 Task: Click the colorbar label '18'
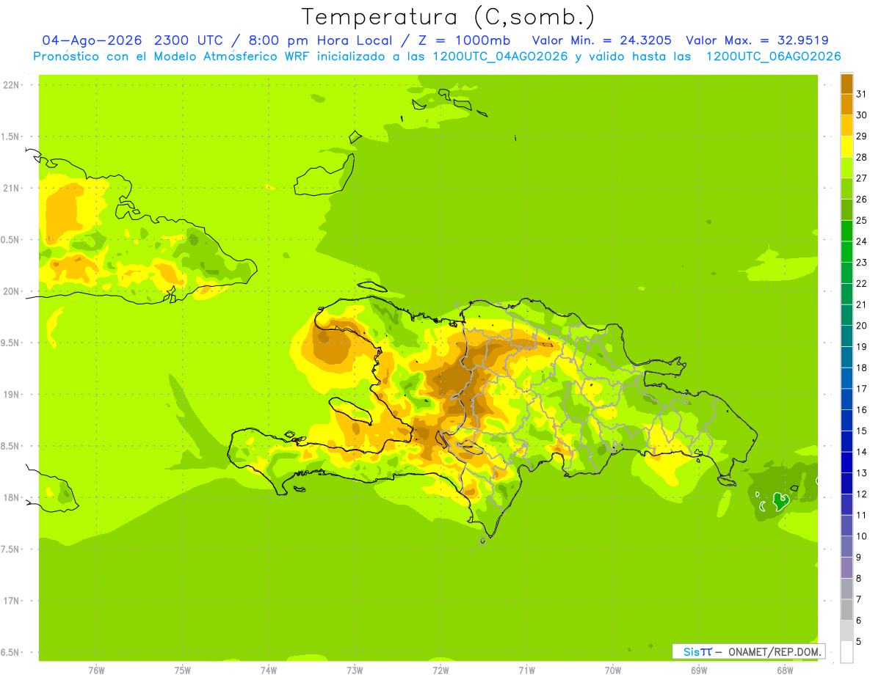pos(861,368)
